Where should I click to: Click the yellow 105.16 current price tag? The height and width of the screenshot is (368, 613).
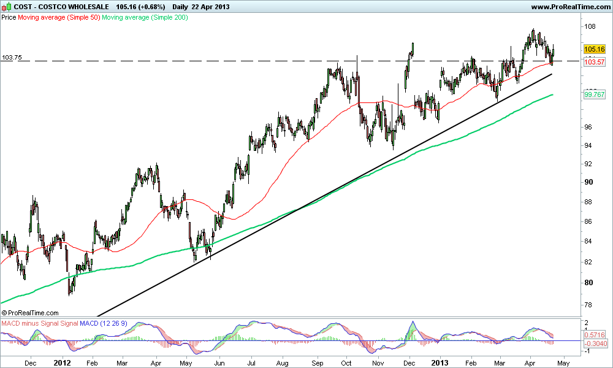point(594,49)
